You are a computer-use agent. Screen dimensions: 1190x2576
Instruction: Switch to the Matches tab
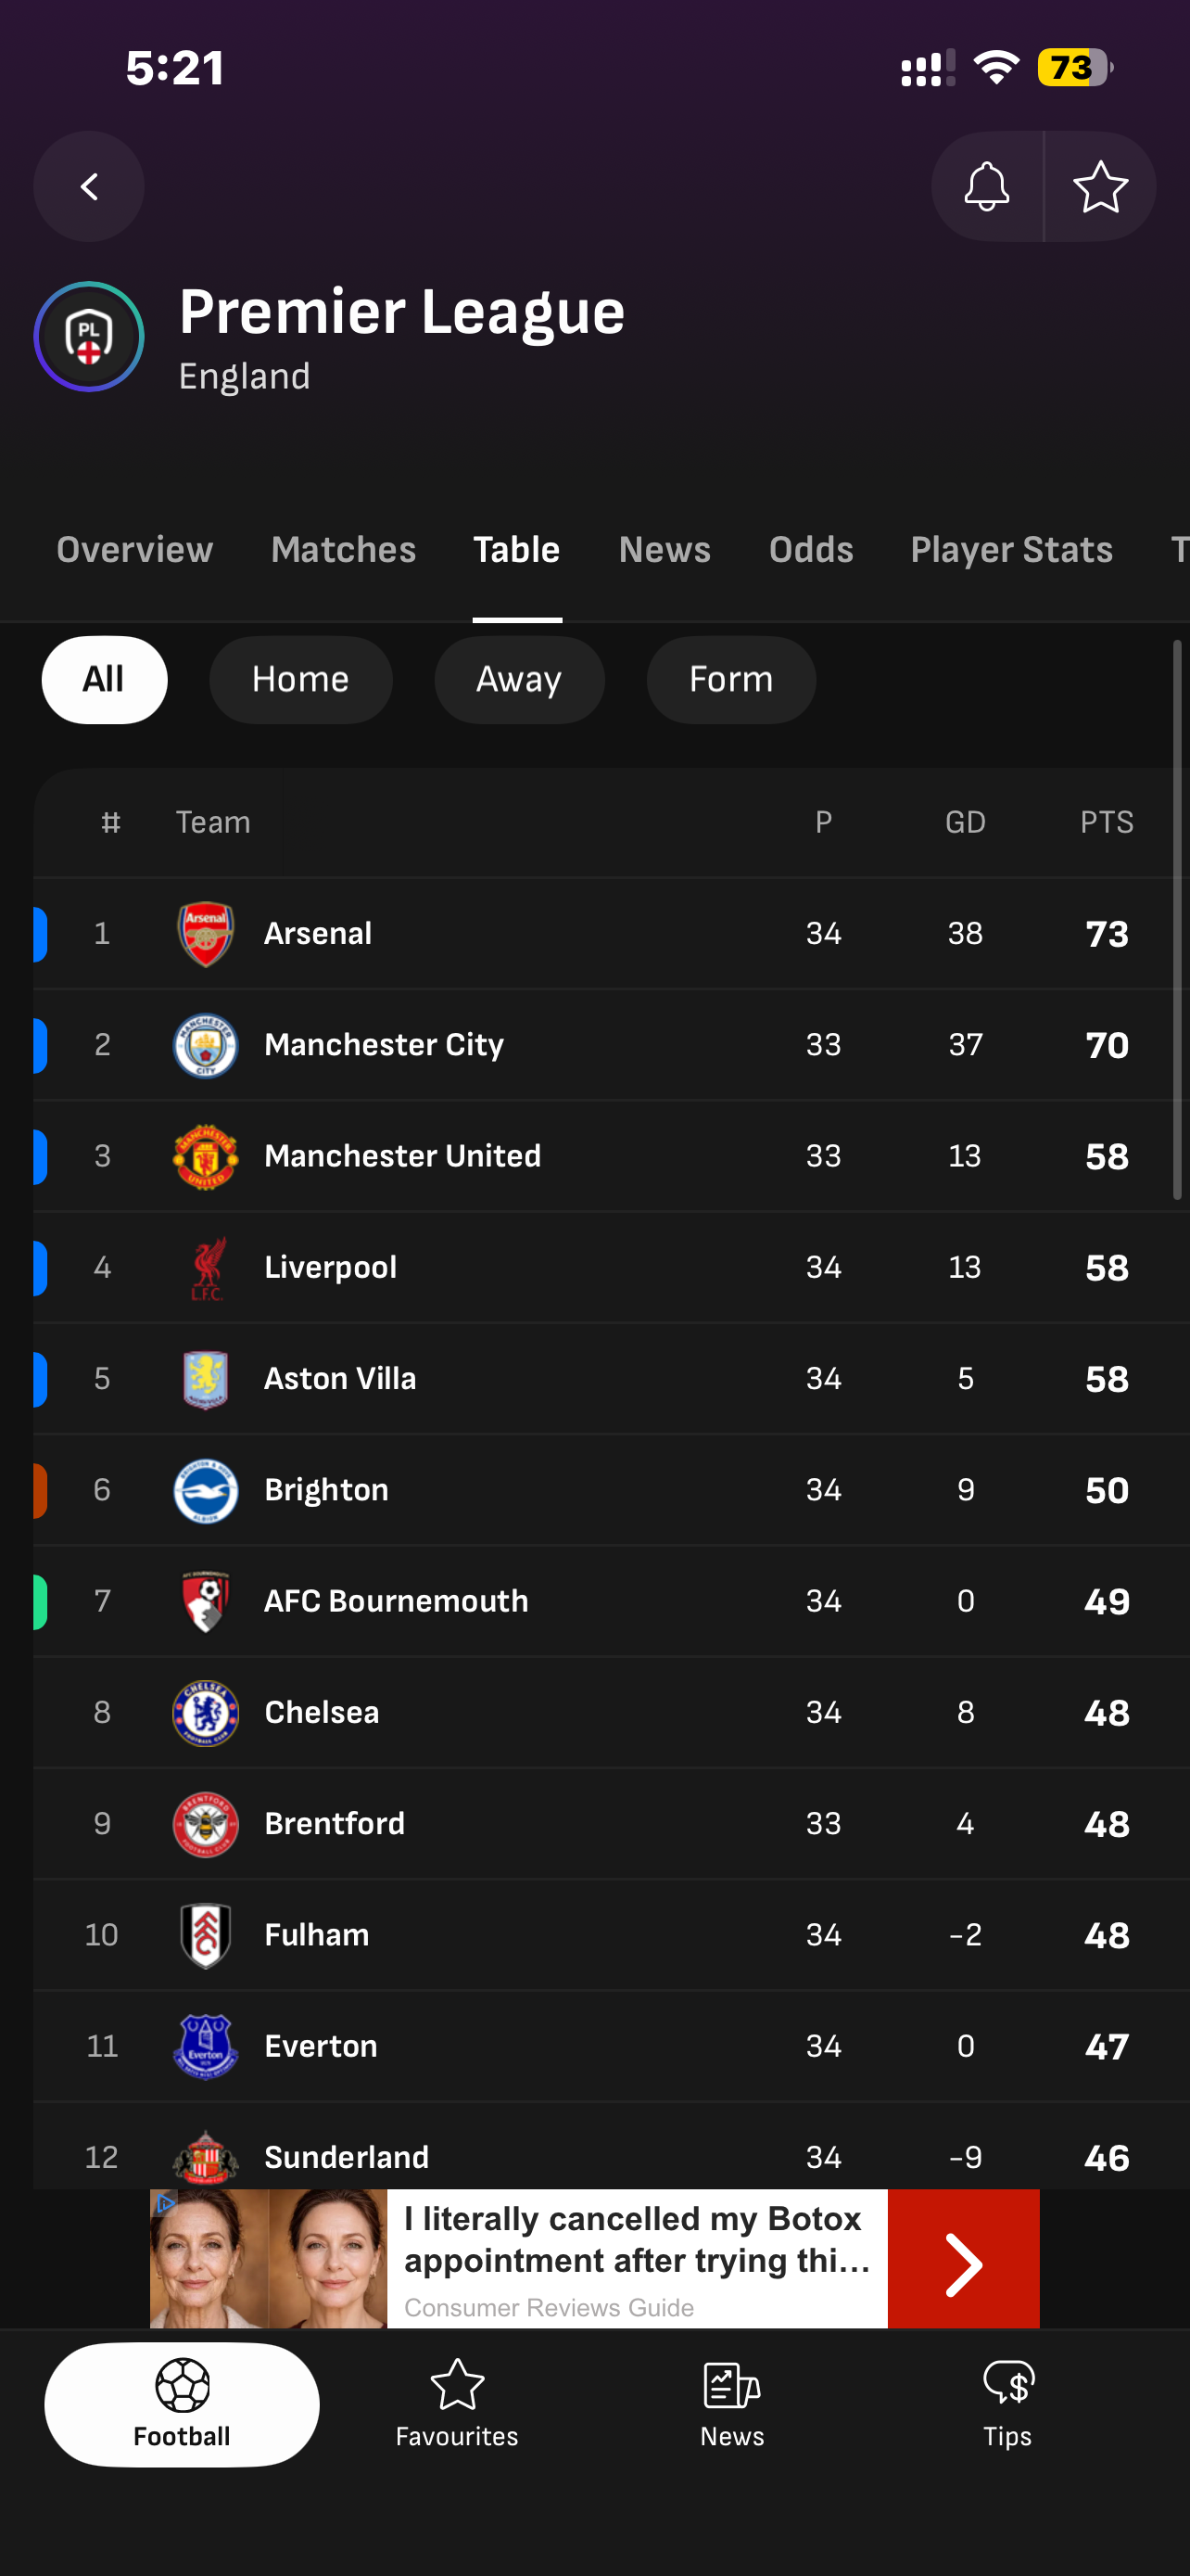343,550
